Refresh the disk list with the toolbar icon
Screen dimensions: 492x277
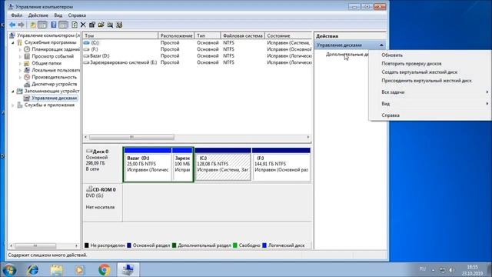75,25
